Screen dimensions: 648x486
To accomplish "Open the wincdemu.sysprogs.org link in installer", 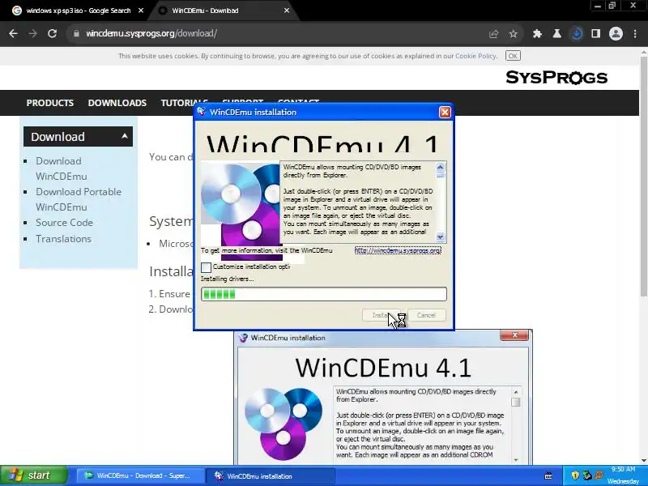I will point(398,250).
